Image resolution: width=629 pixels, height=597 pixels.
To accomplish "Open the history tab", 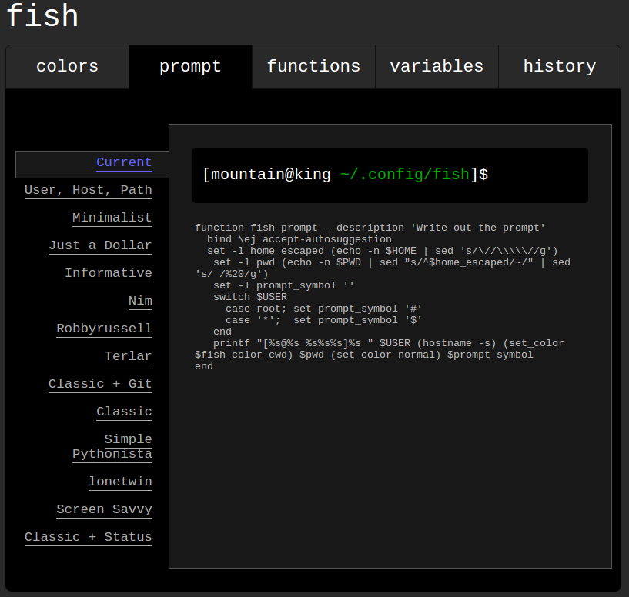I will point(560,67).
